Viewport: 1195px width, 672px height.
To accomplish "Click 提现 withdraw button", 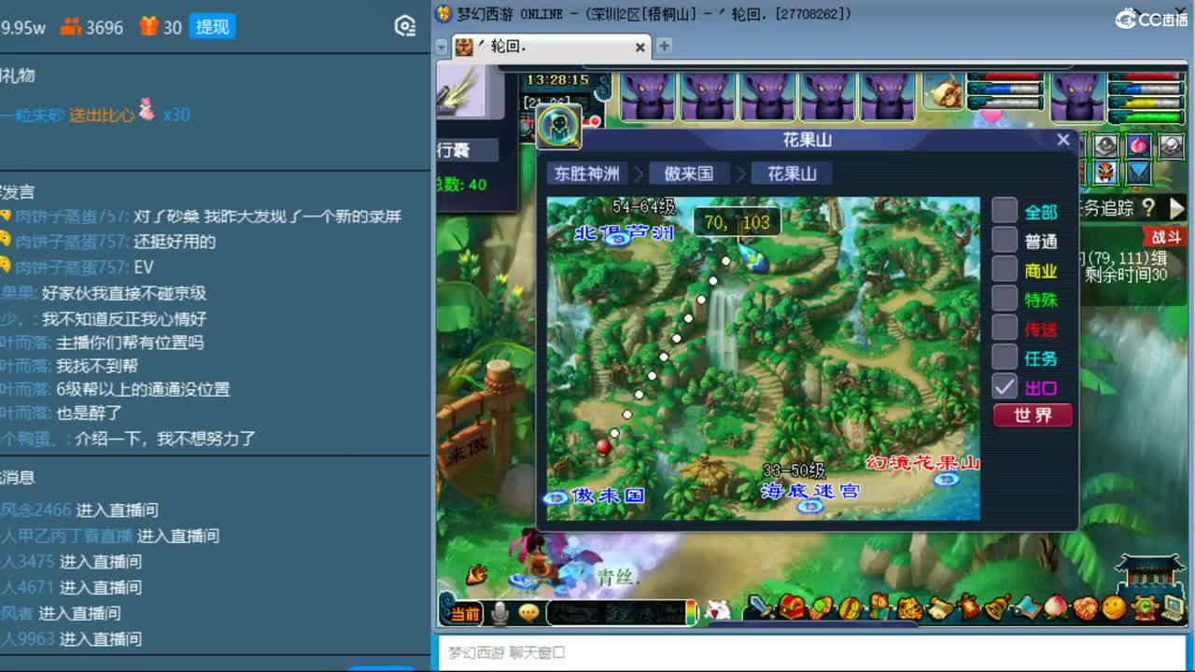I will coord(212,27).
